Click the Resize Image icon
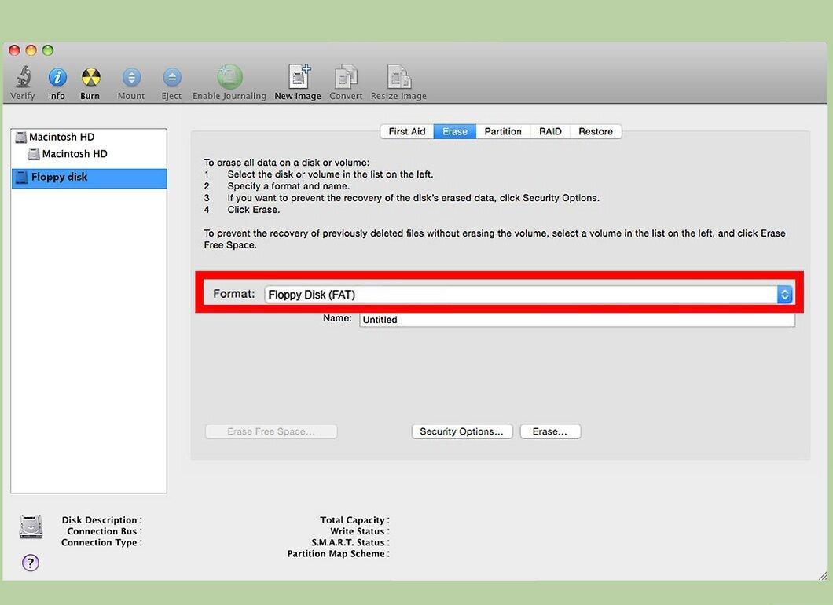The width and height of the screenshot is (833, 605). 398,78
